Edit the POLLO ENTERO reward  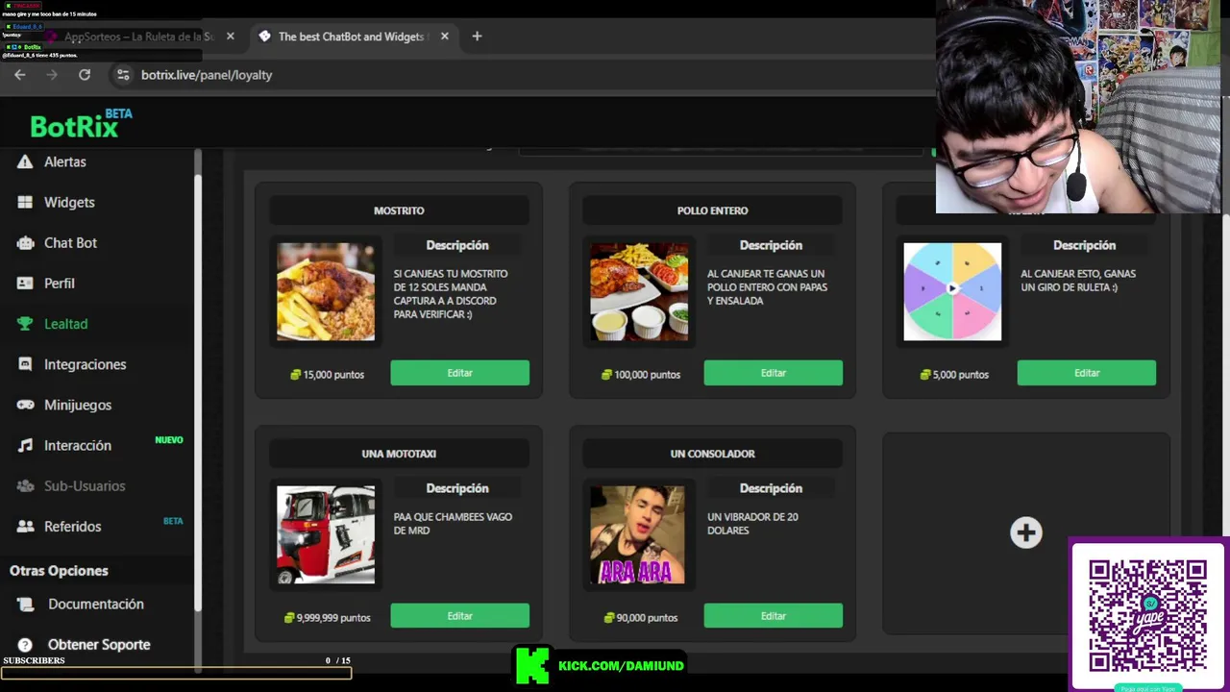pyautogui.click(x=773, y=373)
